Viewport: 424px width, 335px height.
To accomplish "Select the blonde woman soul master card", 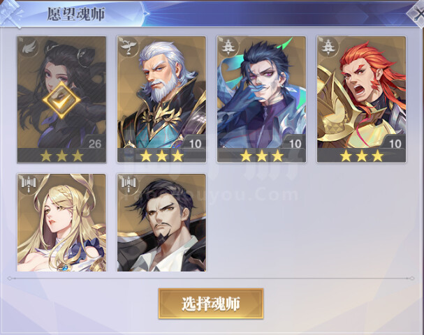I will 61,223.
